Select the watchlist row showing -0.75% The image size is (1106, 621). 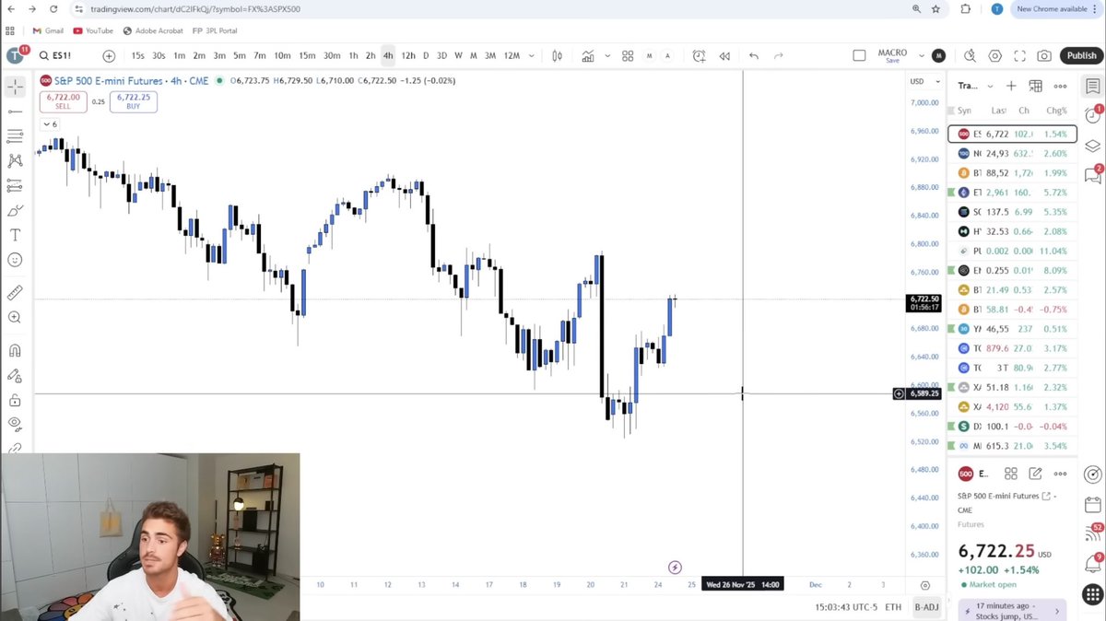pos(1012,310)
